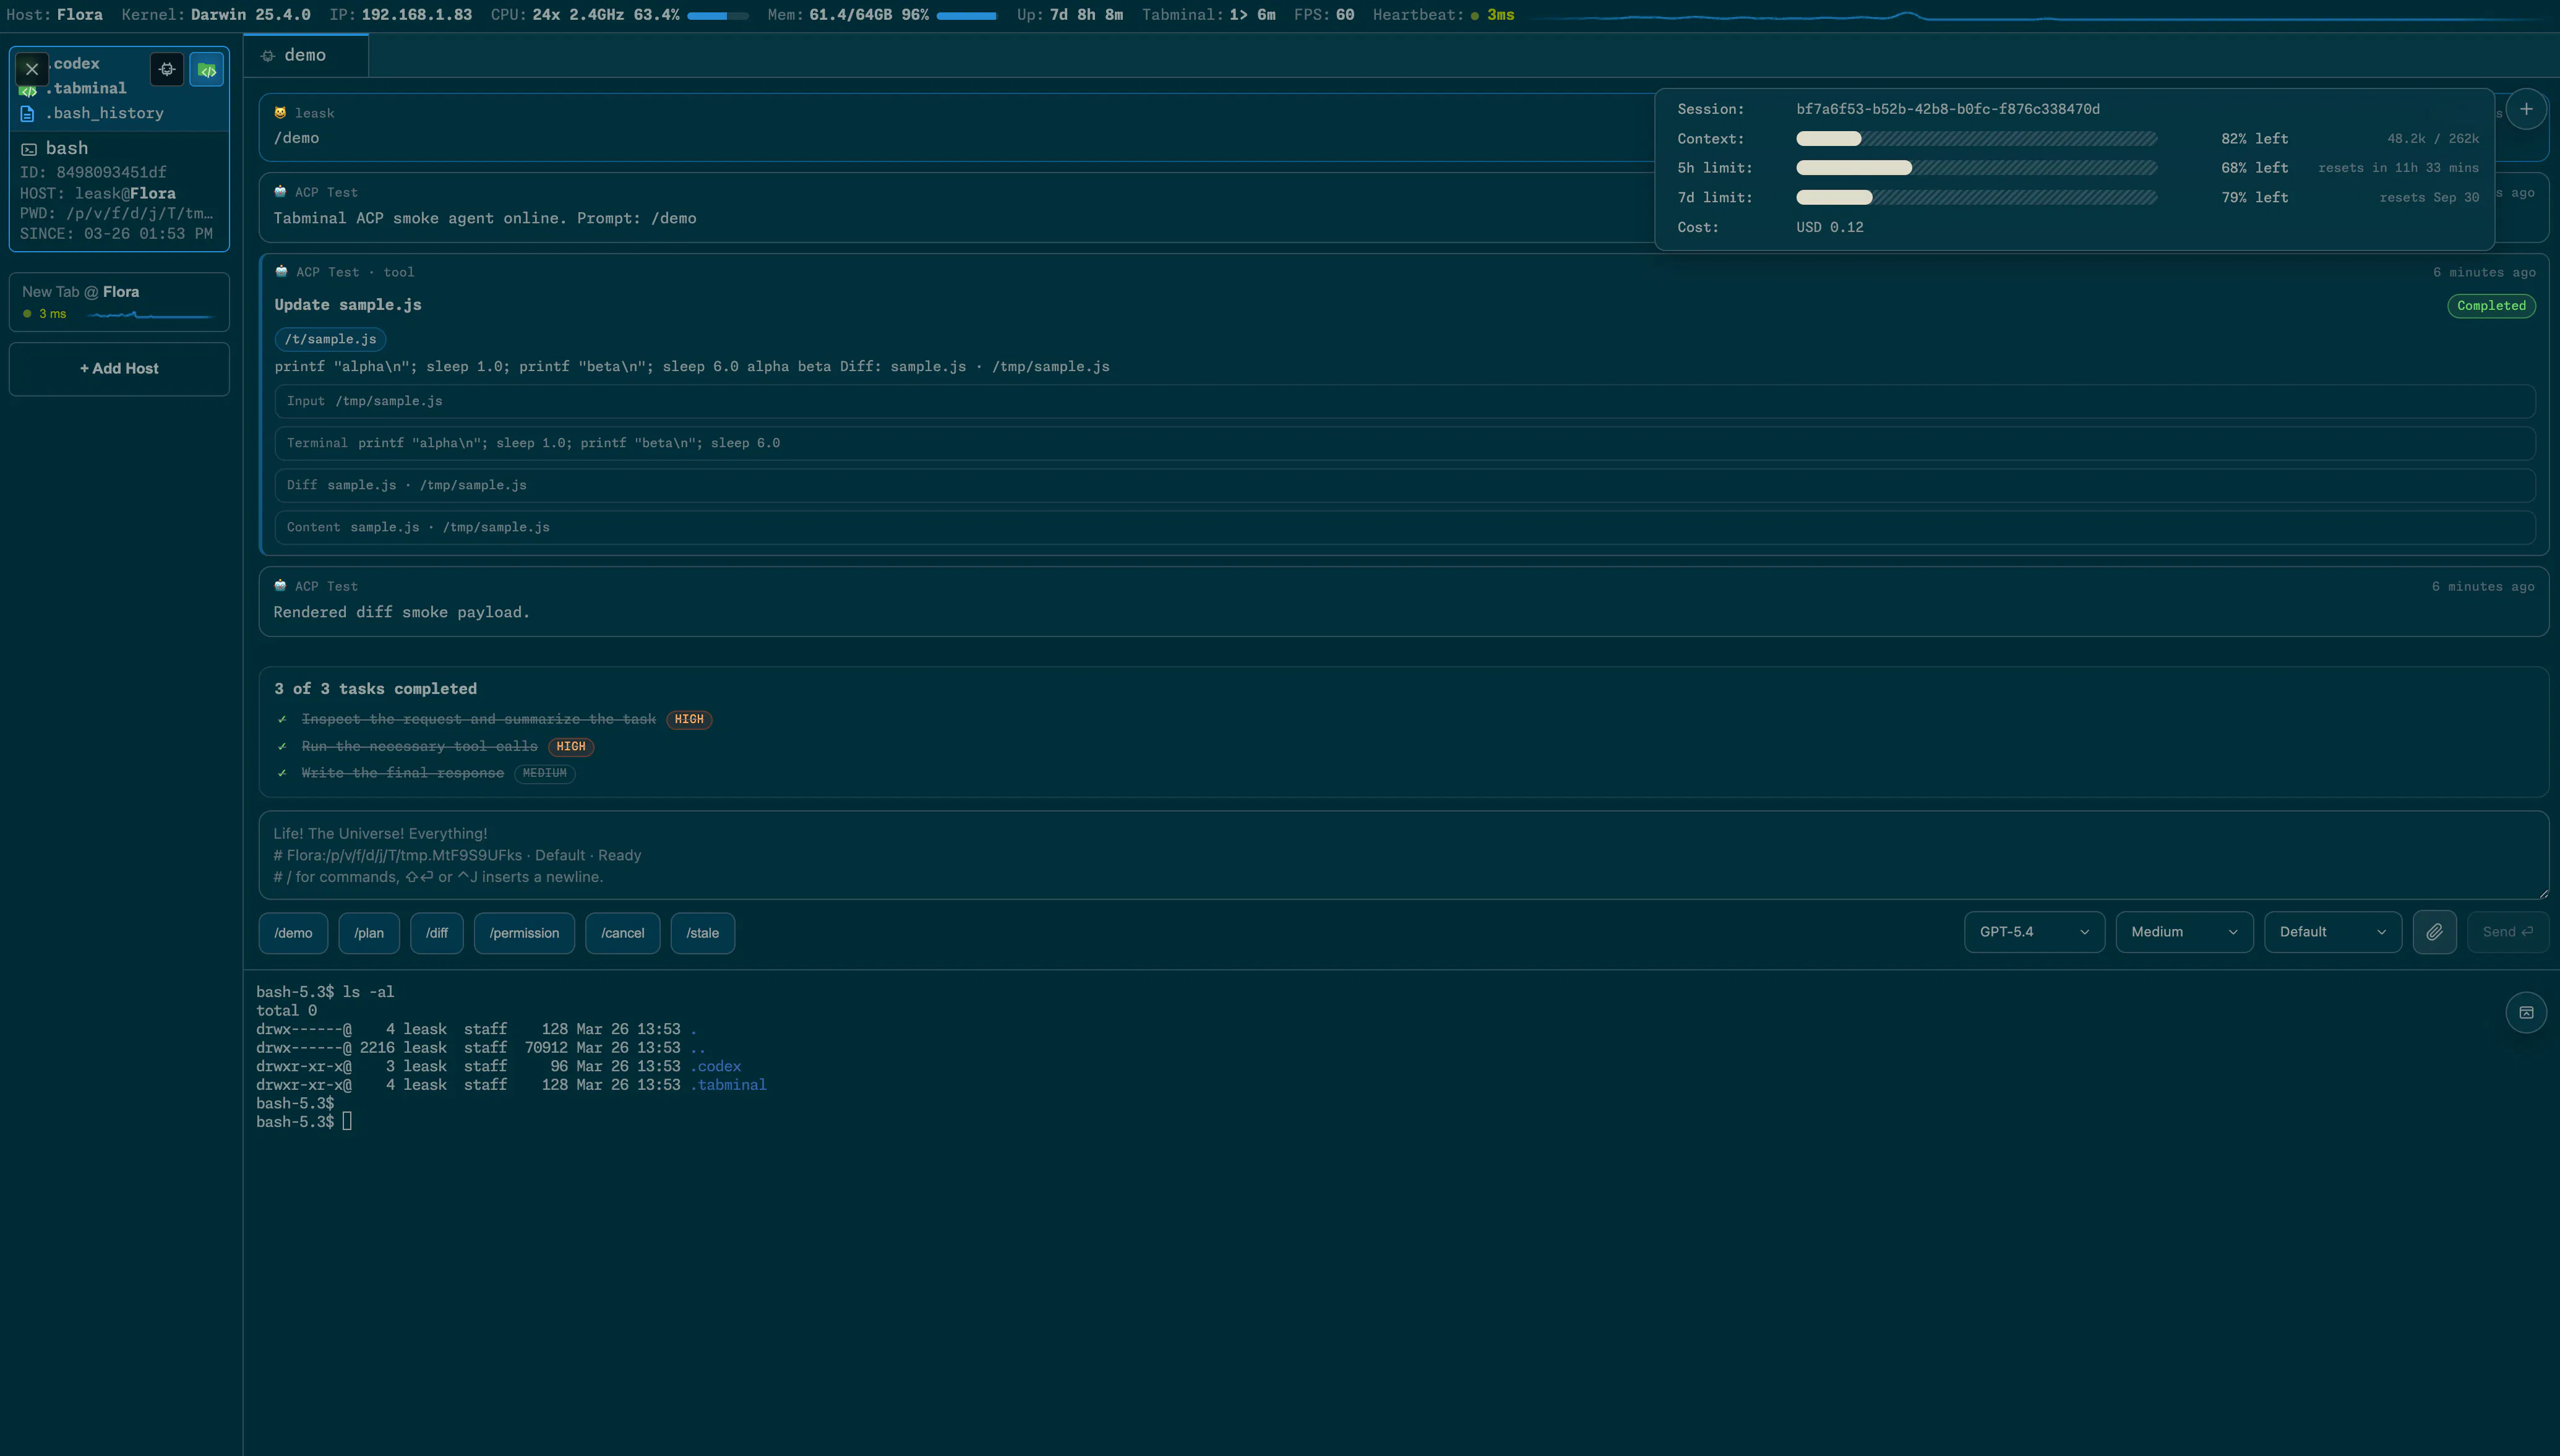This screenshot has width=2560, height=1456.
Task: Run the /demo quick command
Action: pyautogui.click(x=293, y=933)
